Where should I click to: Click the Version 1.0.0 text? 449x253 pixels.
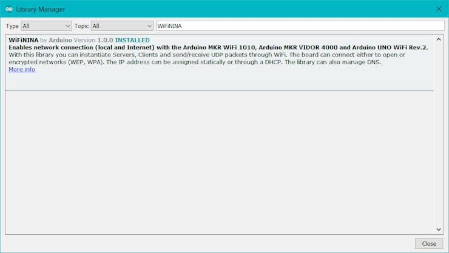[93, 40]
